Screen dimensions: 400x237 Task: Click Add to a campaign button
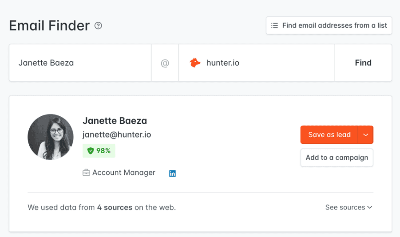point(337,158)
